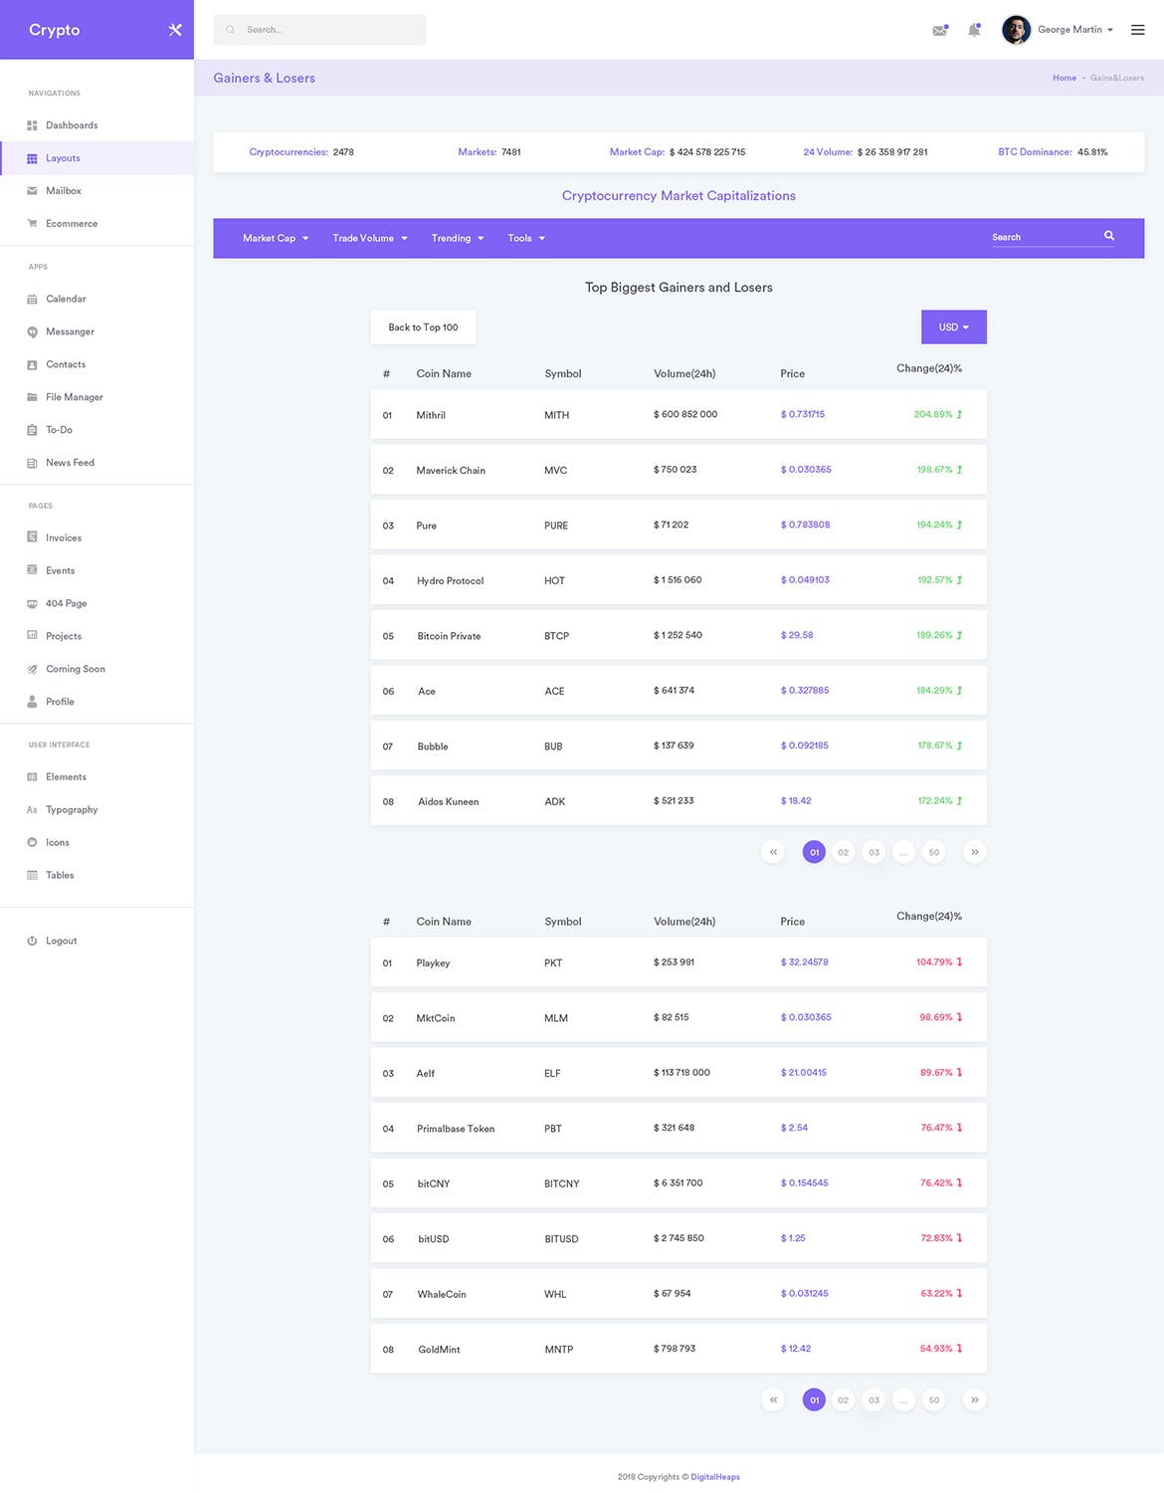Click the File Manager icon

(33, 396)
